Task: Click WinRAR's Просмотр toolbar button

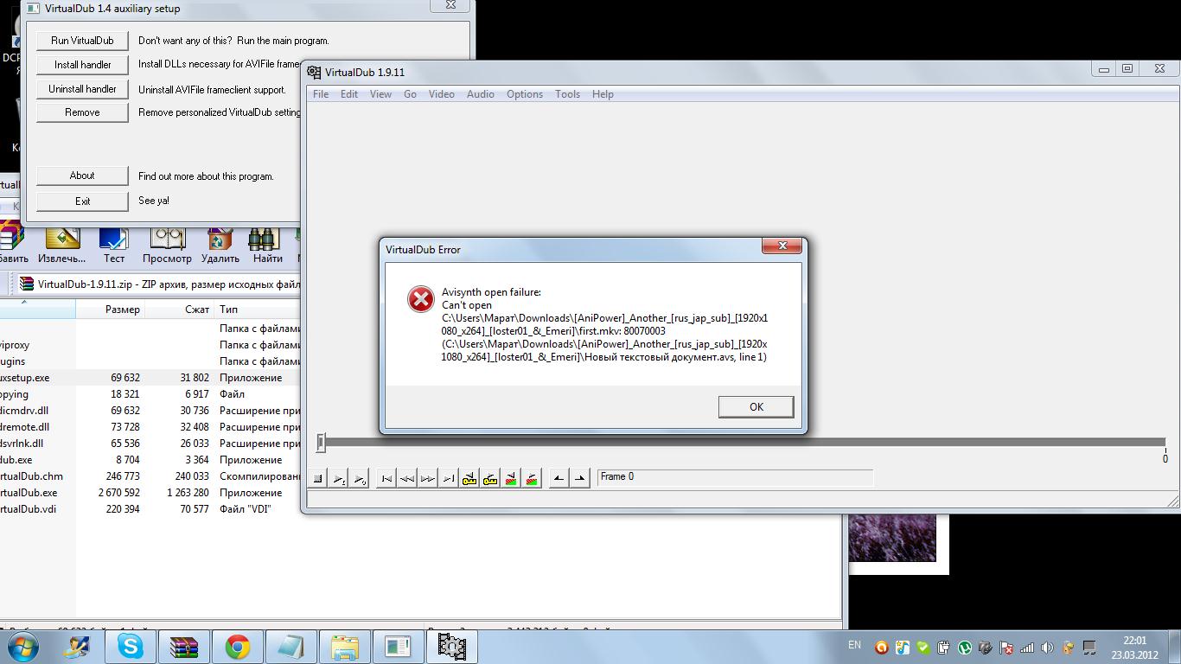Action: [x=167, y=245]
